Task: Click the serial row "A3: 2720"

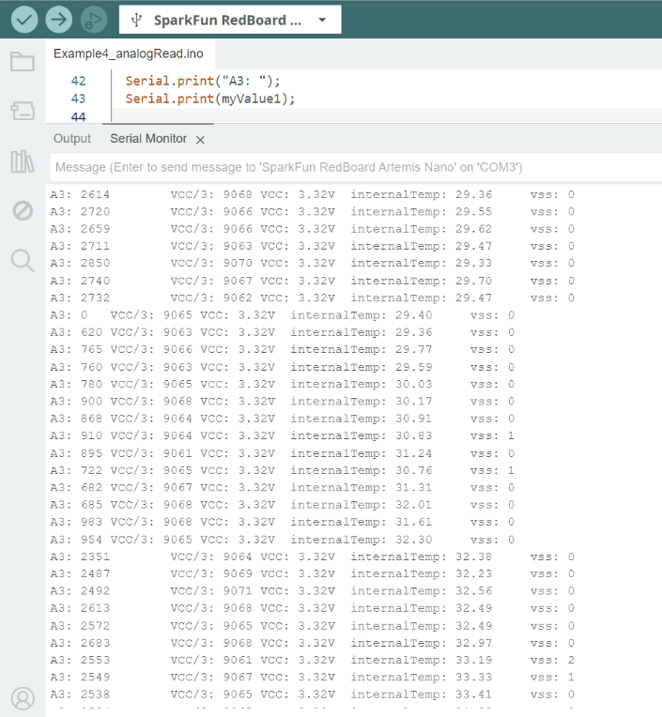Action: tap(312, 212)
